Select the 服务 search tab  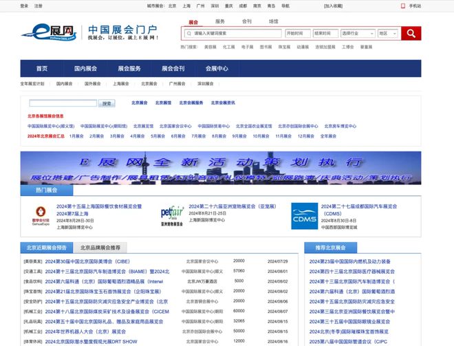[220, 21]
